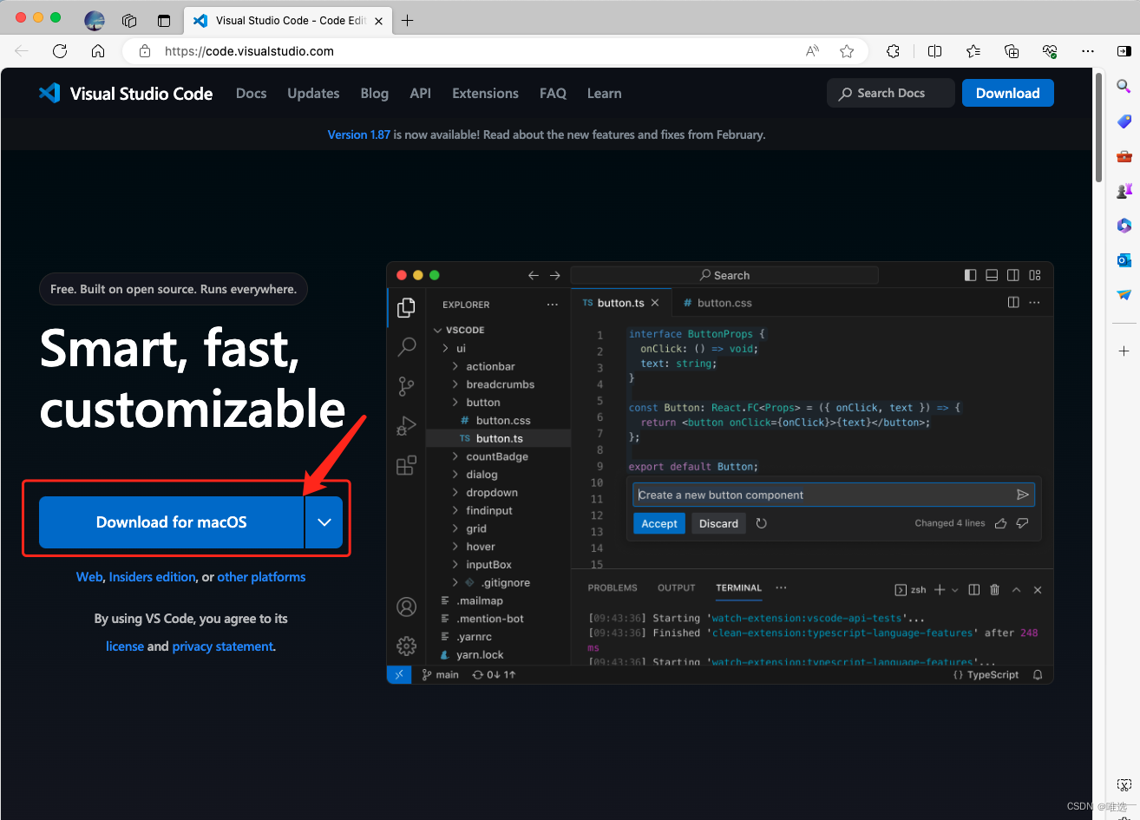Click the Accept button in the inline chat

tap(658, 523)
